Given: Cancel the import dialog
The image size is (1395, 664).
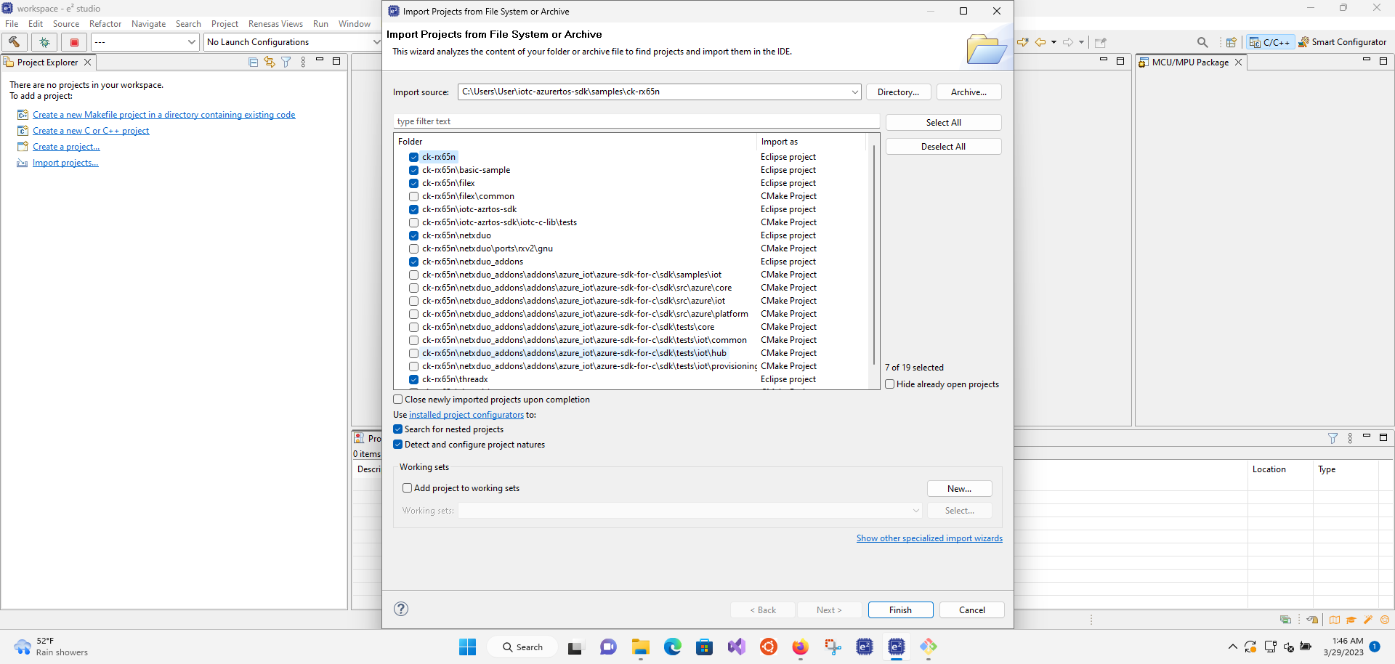Looking at the screenshot, I should click(971, 610).
